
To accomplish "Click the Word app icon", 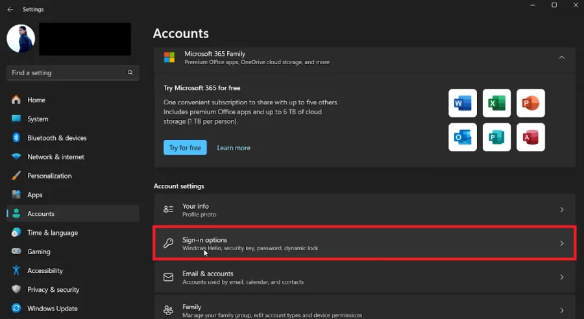I will [x=463, y=103].
